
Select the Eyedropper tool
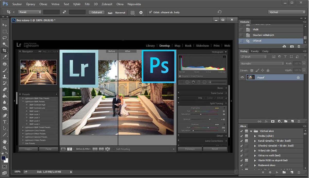(x=5, y=57)
